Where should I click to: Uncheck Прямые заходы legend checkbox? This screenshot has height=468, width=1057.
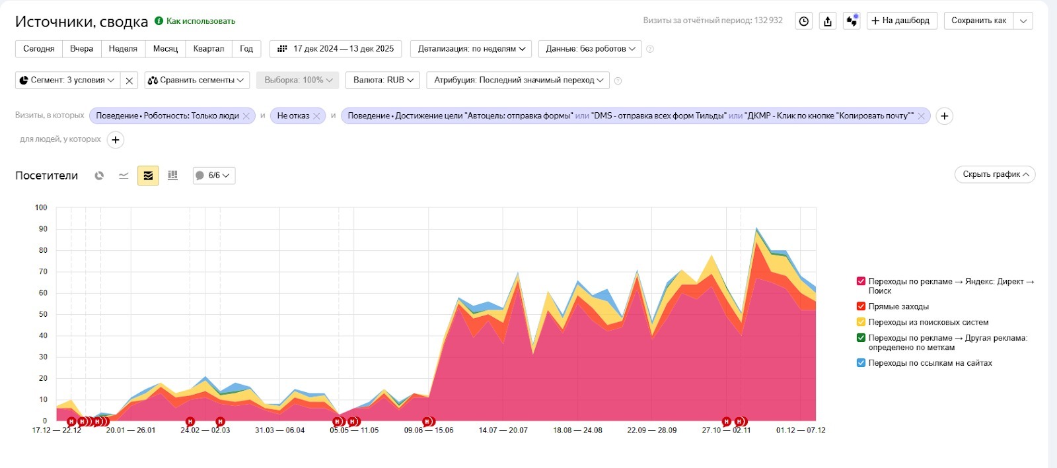pos(861,306)
